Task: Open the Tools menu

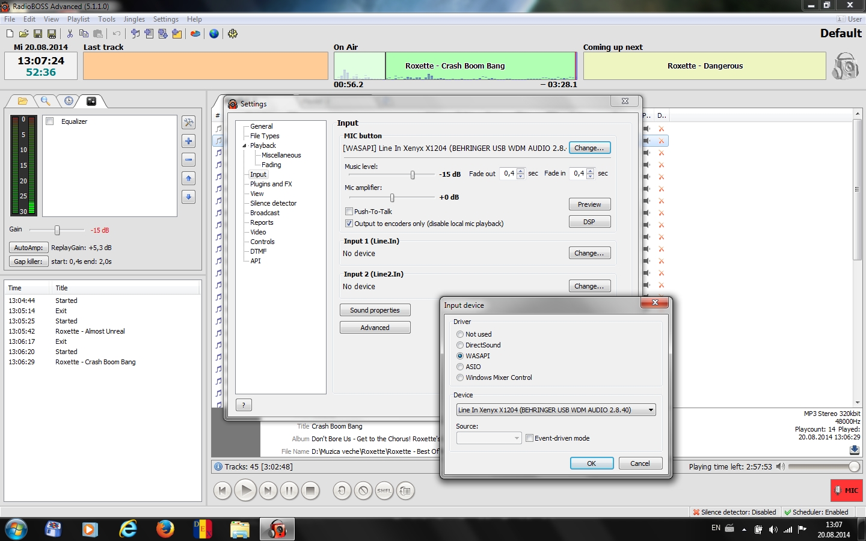Action: [106, 19]
